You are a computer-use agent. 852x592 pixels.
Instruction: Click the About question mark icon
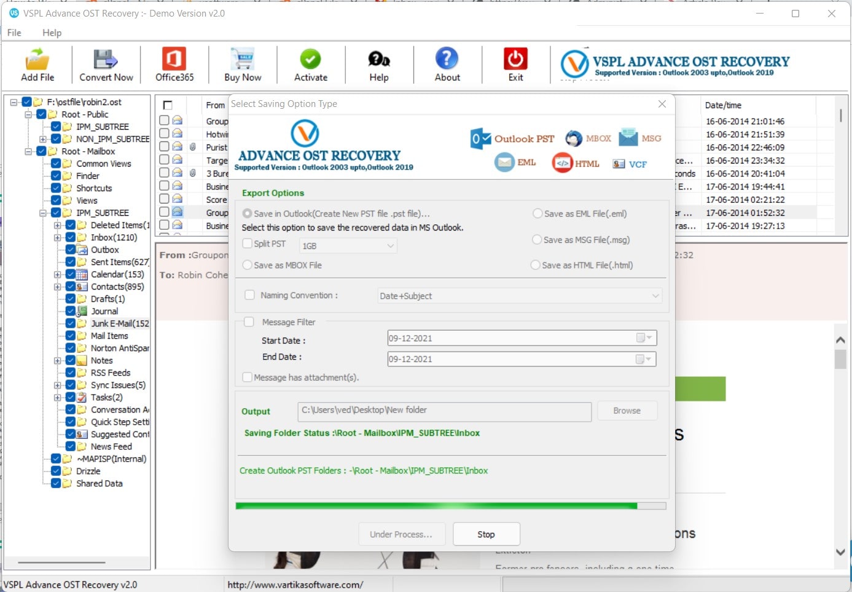447,59
